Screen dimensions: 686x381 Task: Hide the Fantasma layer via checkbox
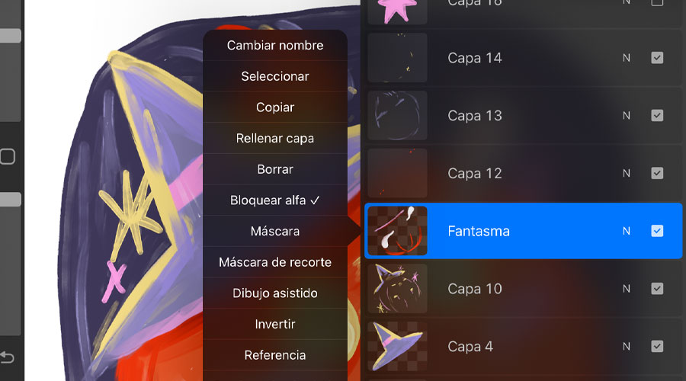pos(657,231)
